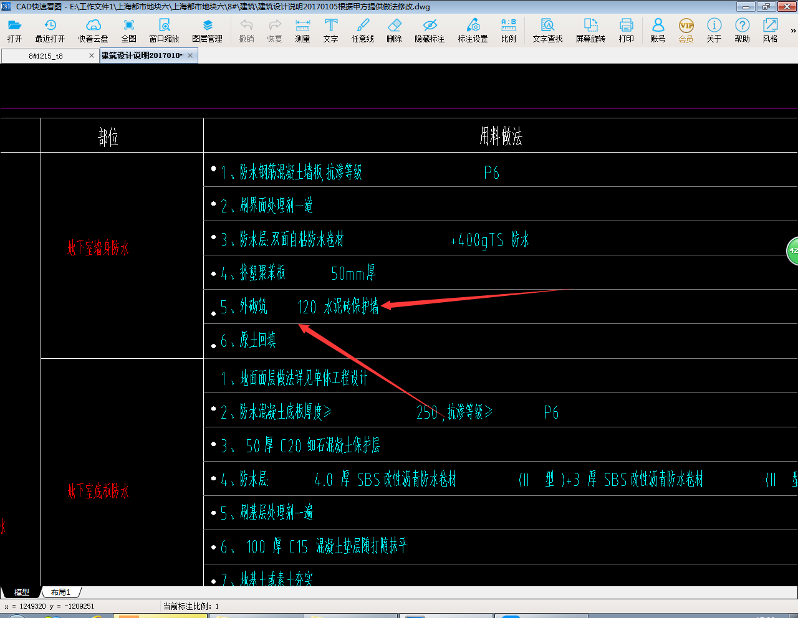Click the +400gTS 防水 text
Viewport: 798px width, 618px height.
489,240
